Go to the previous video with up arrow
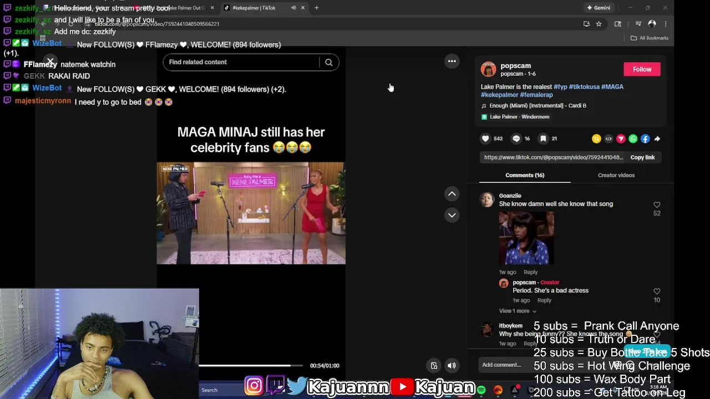Image resolution: width=710 pixels, height=399 pixels. (x=452, y=193)
